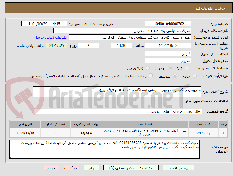
Task: Click the خروج exit button
Action: pyautogui.click(x=51, y=168)
